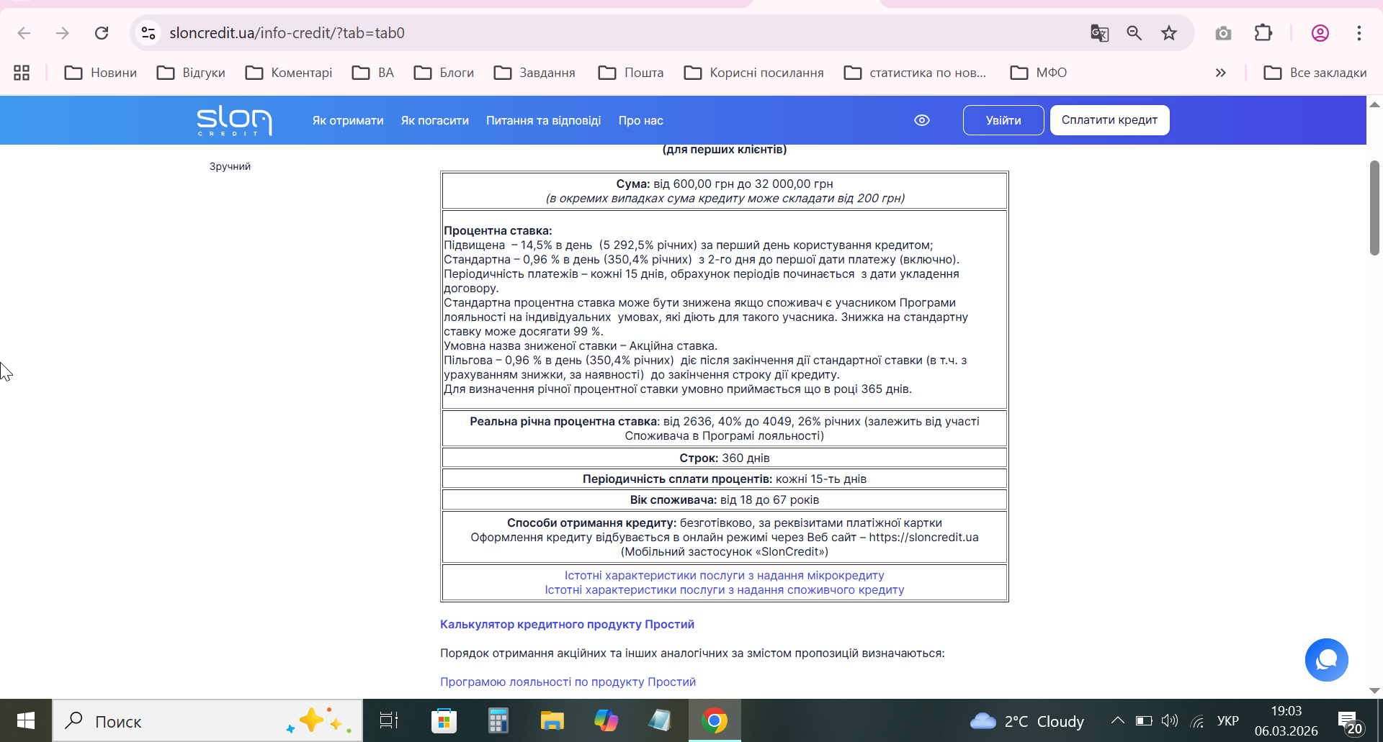This screenshot has height=742, width=1383.
Task: Open the Як отримати menu item
Action: coord(348,121)
